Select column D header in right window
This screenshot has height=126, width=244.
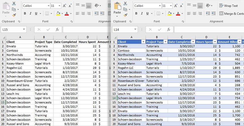[x=206, y=37]
